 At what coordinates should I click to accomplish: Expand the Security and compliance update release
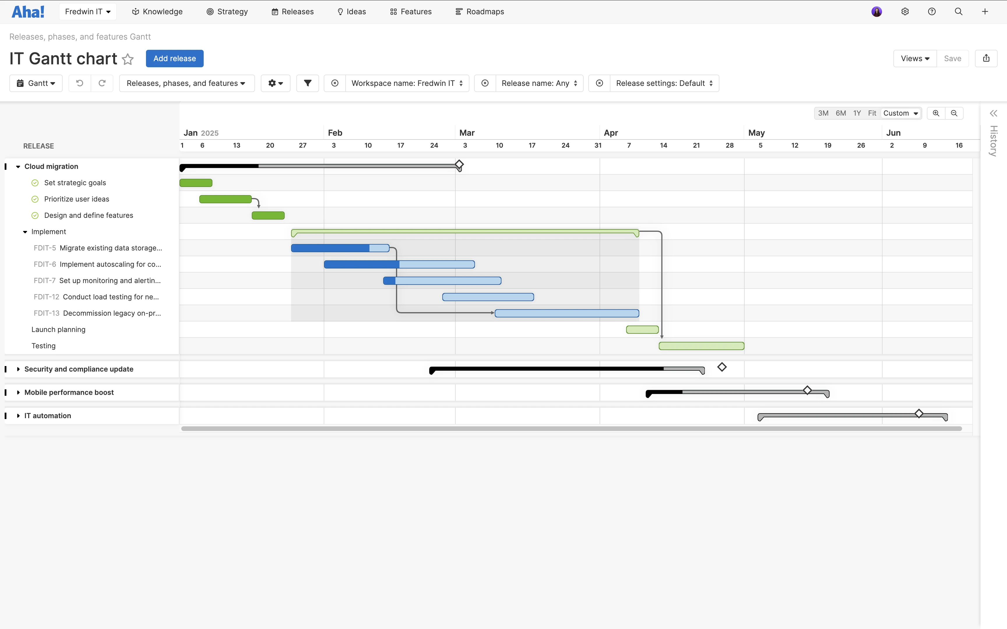(x=18, y=369)
